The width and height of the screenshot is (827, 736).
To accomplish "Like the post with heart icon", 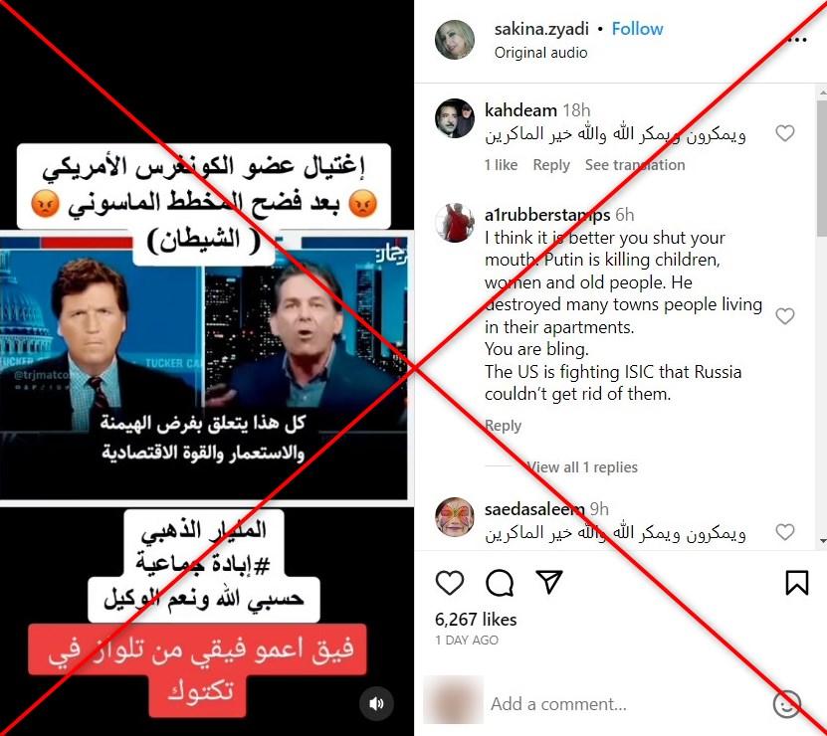I will pos(450,583).
